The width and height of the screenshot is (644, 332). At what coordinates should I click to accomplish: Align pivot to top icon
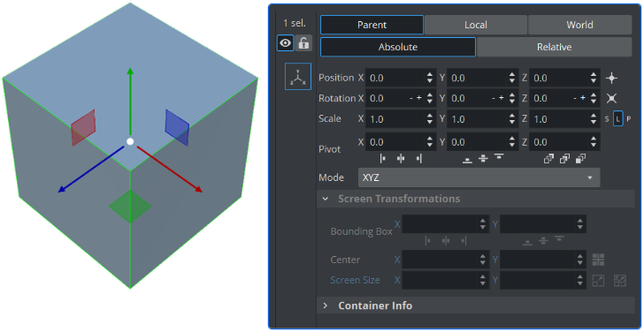(499, 157)
